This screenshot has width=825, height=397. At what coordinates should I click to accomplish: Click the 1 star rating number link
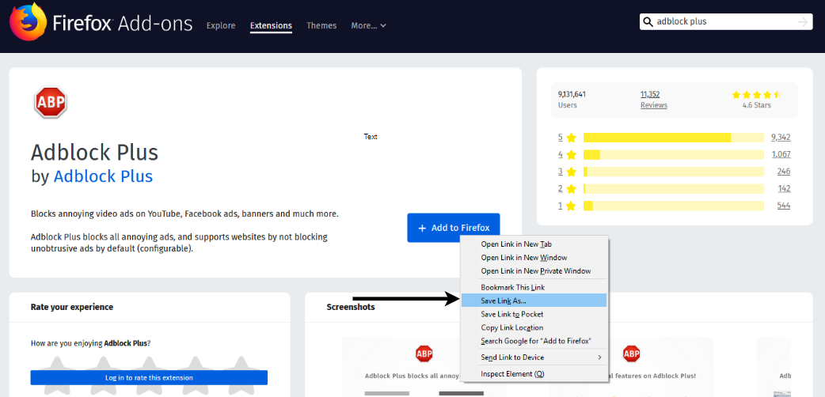(561, 206)
